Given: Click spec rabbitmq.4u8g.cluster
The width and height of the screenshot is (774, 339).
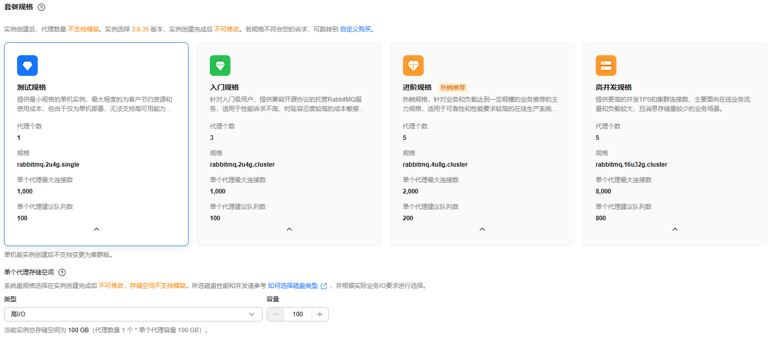Looking at the screenshot, I should [435, 165].
